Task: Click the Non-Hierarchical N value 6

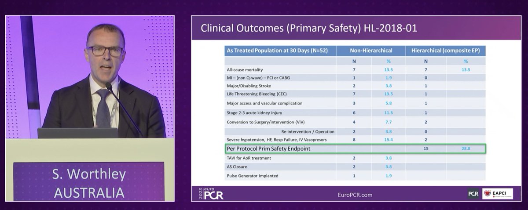Action: coord(354,113)
